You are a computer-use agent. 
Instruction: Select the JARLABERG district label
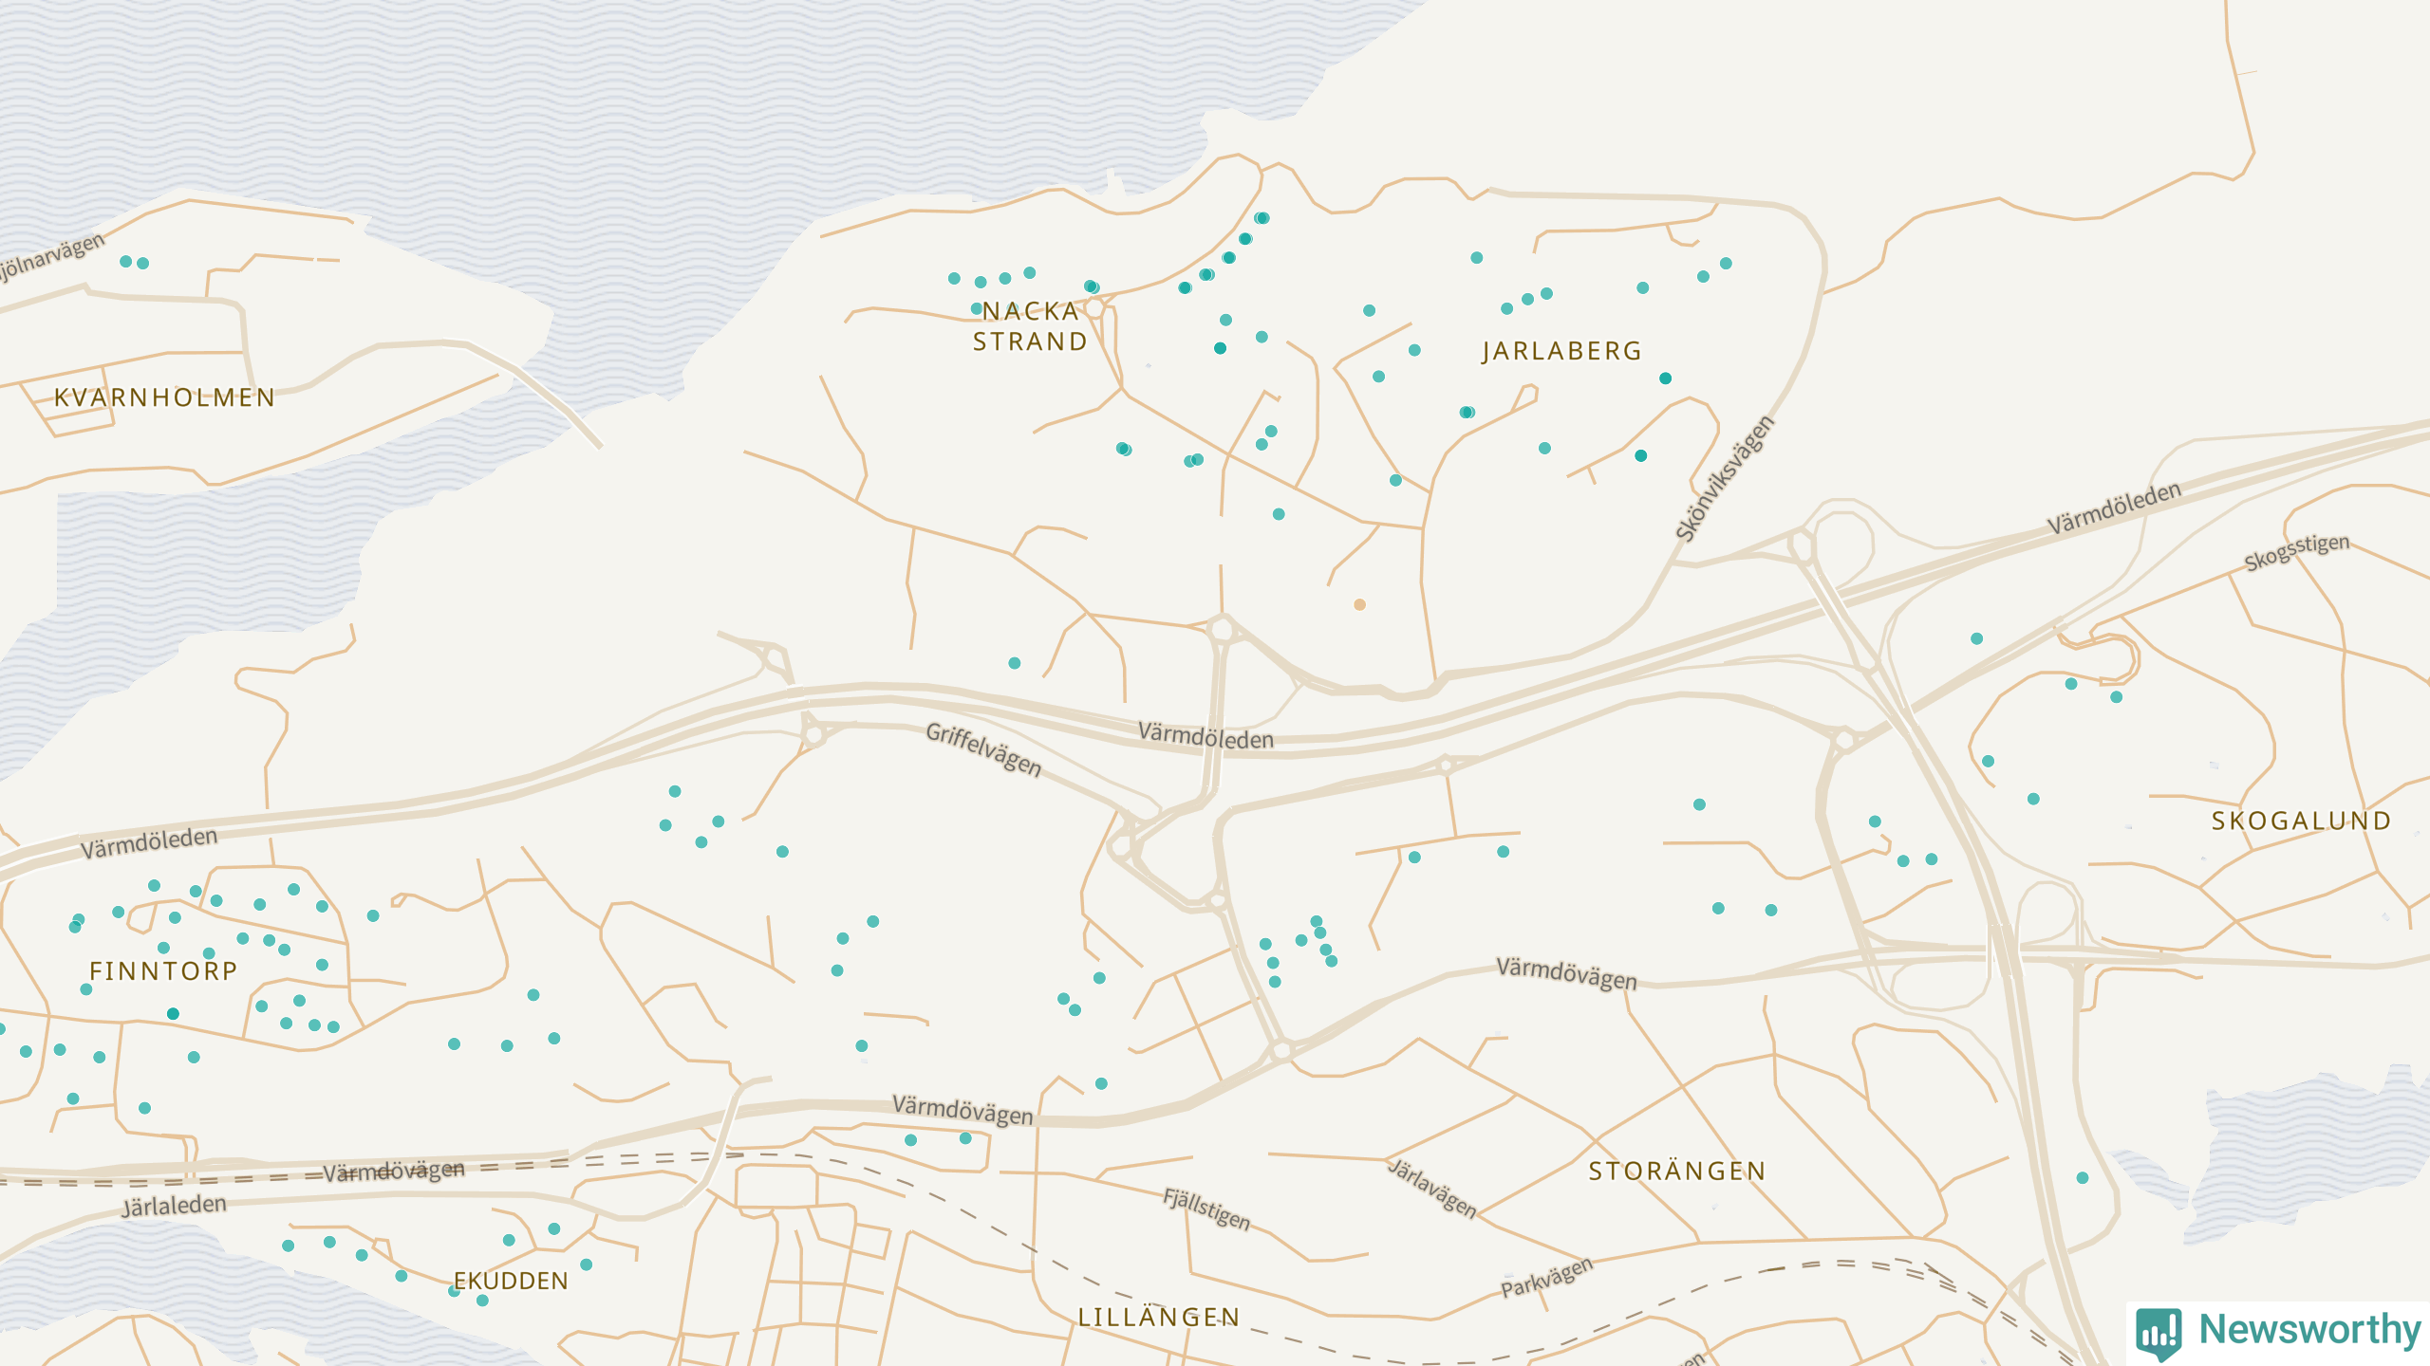[1561, 351]
